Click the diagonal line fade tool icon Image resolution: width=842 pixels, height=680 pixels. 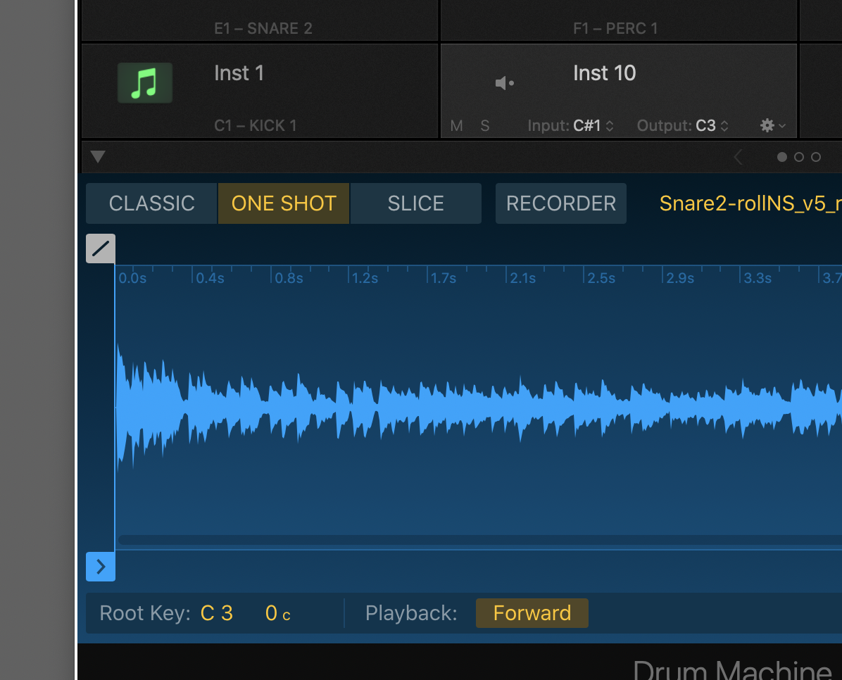101,248
